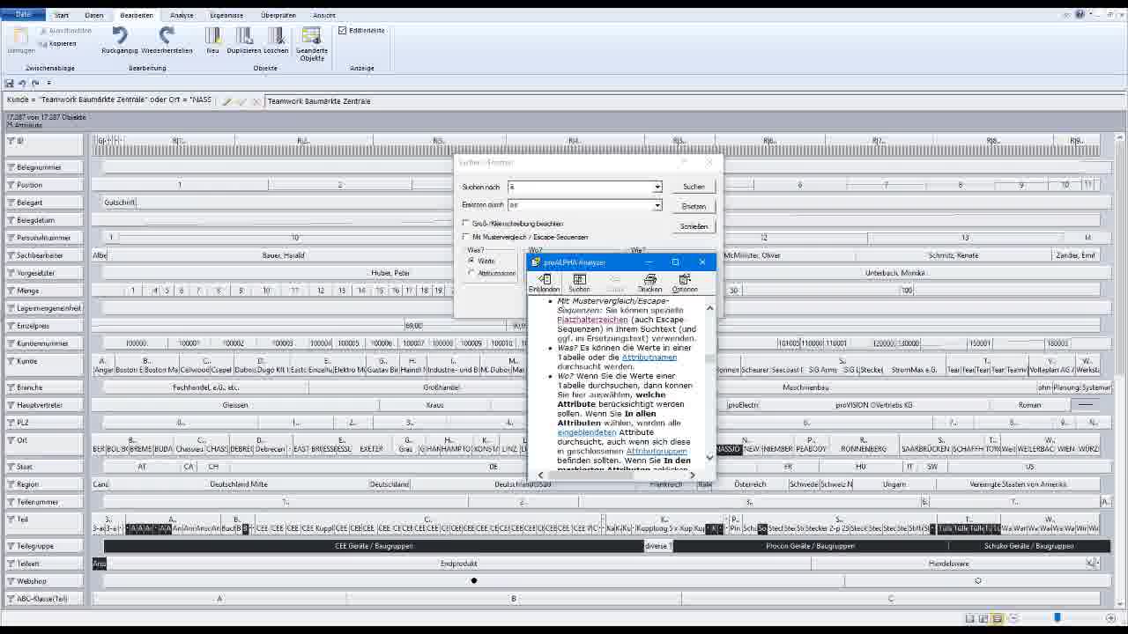Click the save icon in quick access bar

10,83
